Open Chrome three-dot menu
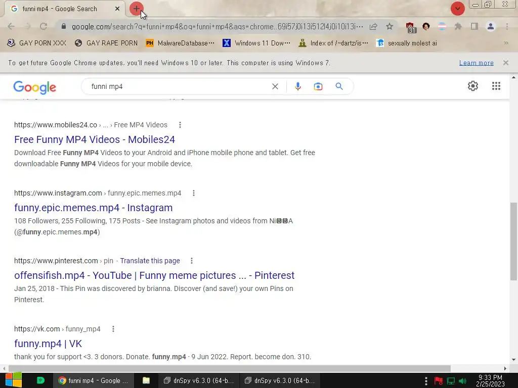The image size is (518, 388). pos(507,26)
